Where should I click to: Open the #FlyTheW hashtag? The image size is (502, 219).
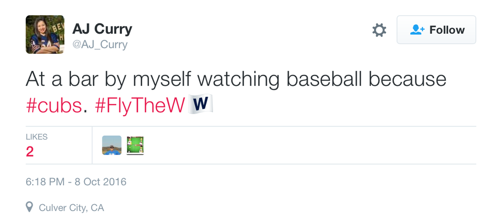140,105
